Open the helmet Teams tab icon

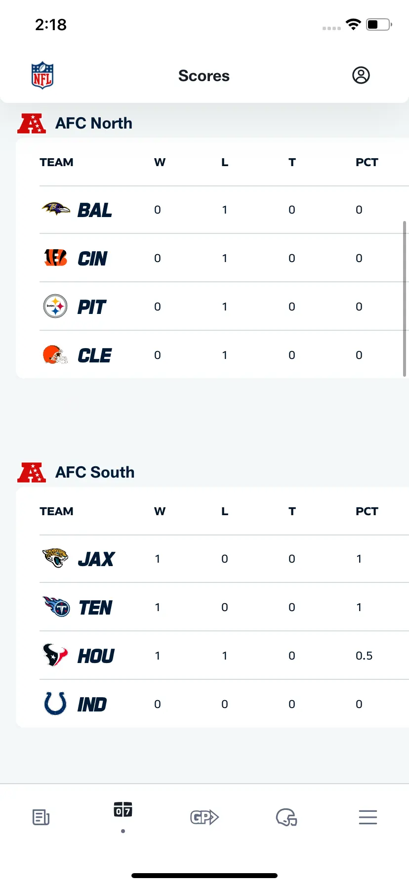286,817
